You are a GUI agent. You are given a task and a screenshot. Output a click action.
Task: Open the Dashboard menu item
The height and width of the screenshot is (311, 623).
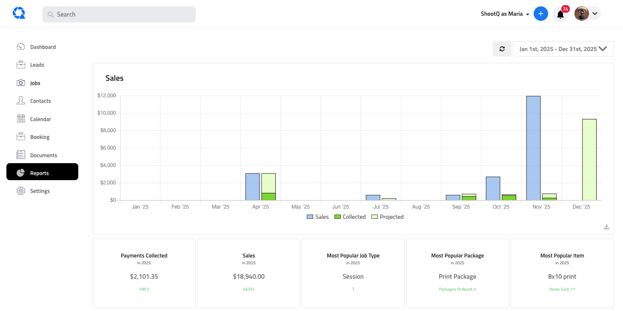[43, 47]
